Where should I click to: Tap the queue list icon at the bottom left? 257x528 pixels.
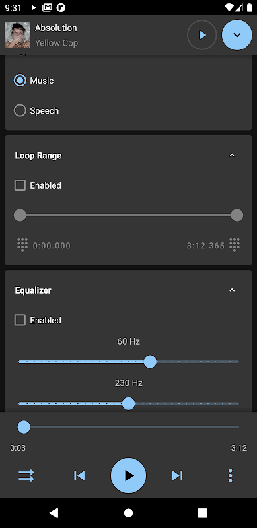click(x=26, y=475)
